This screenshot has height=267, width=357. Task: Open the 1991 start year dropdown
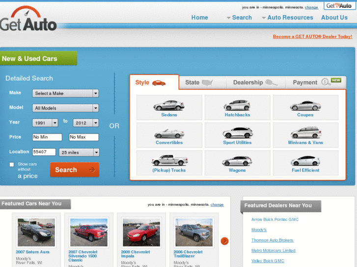(45, 123)
